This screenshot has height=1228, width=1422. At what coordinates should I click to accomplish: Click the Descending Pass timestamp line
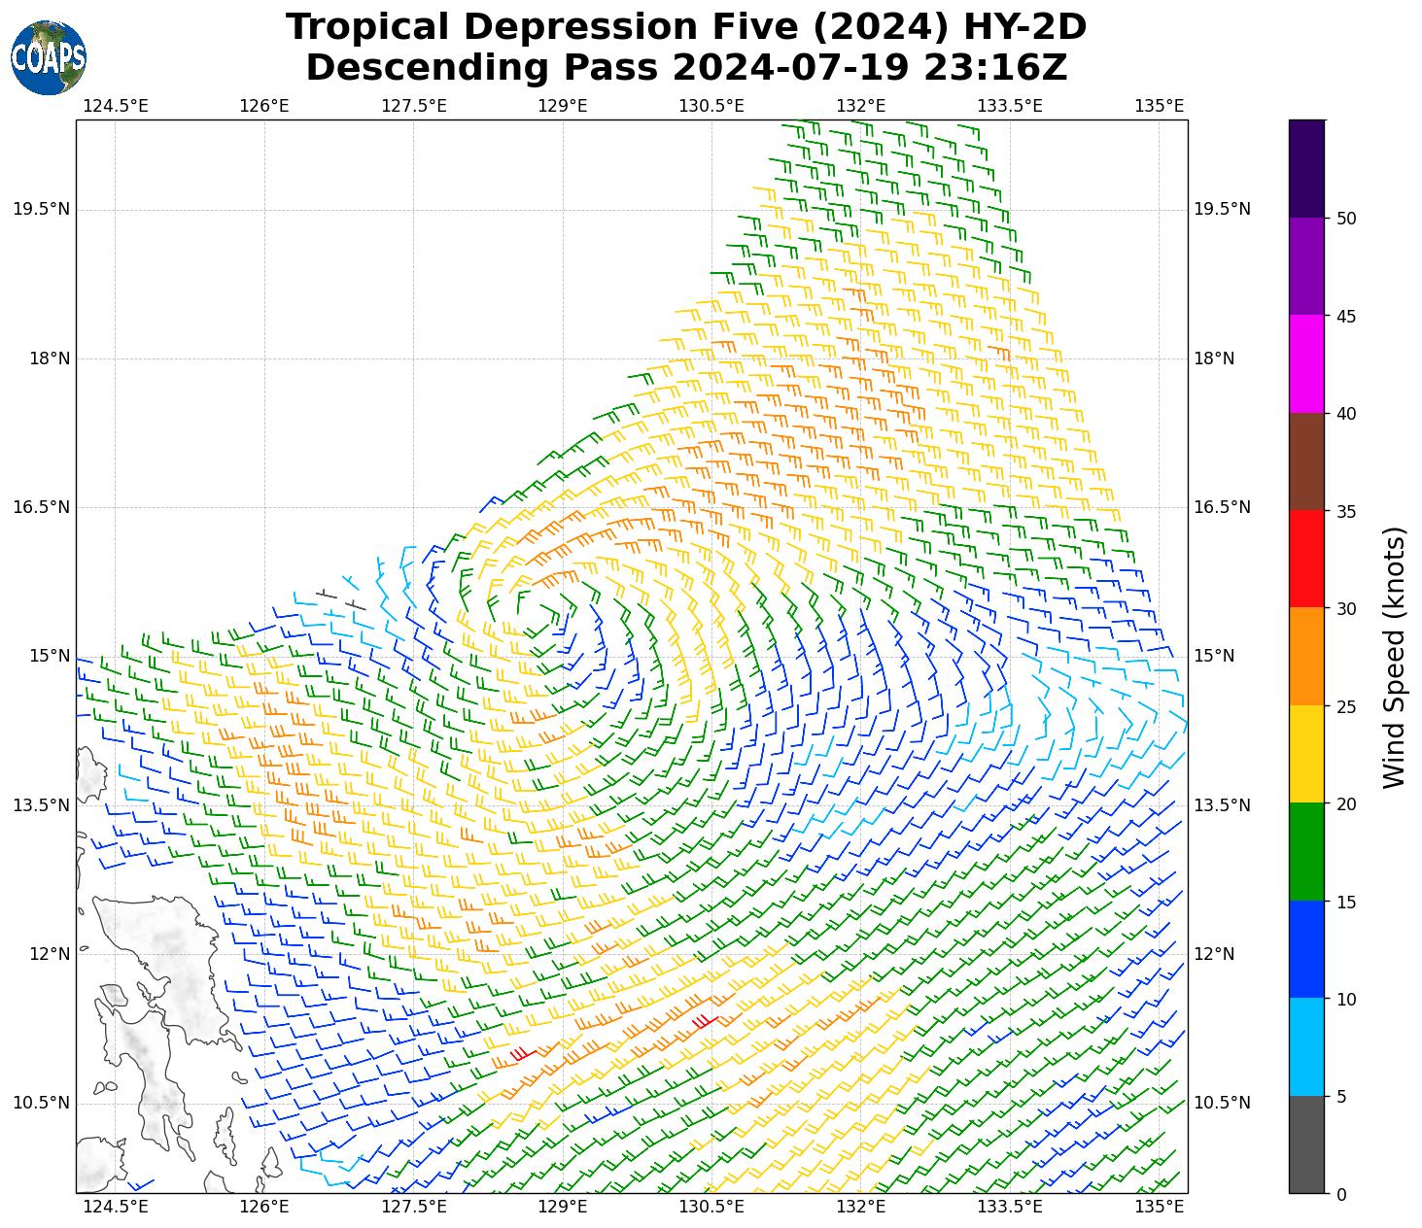686,68
